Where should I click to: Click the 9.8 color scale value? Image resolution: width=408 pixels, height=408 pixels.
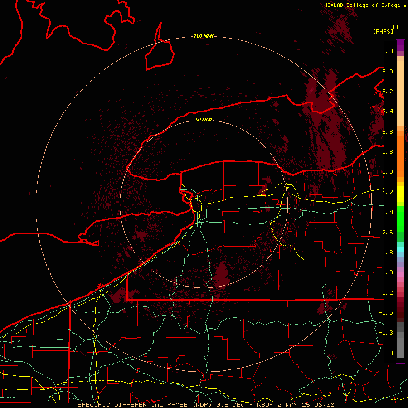click(388, 51)
